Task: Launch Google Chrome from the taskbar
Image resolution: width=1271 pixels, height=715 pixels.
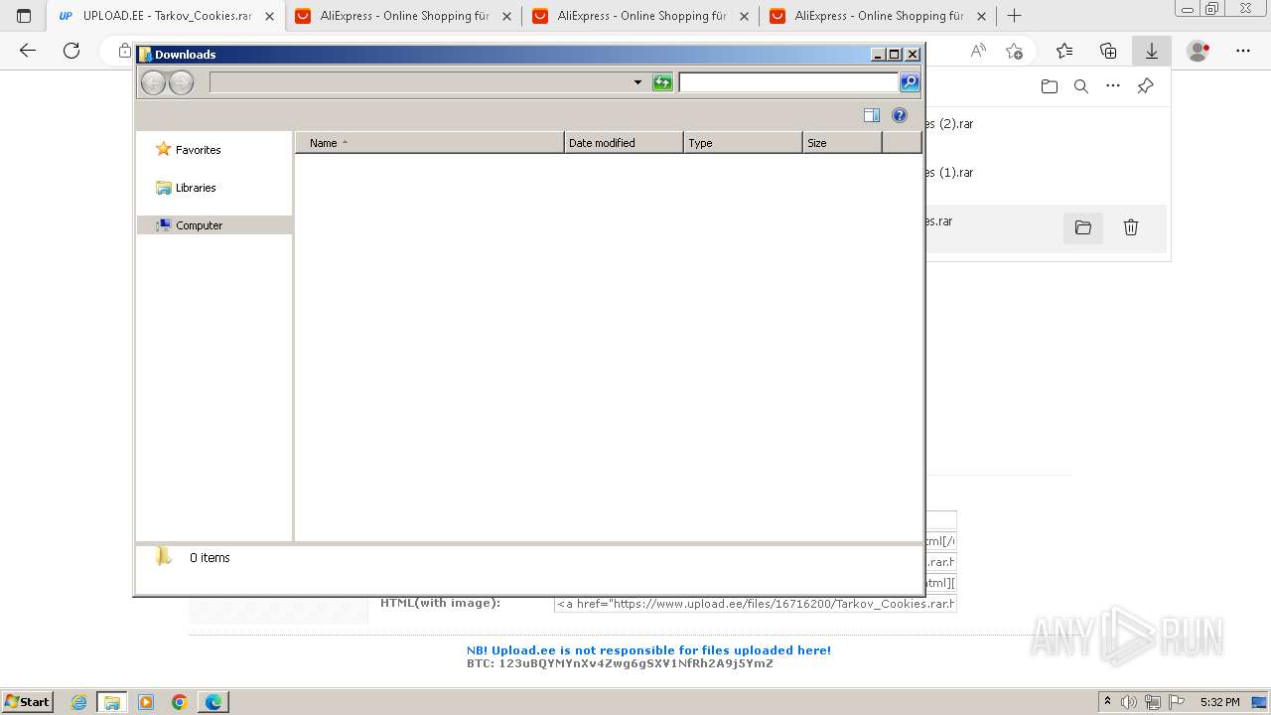Action: coord(180,702)
